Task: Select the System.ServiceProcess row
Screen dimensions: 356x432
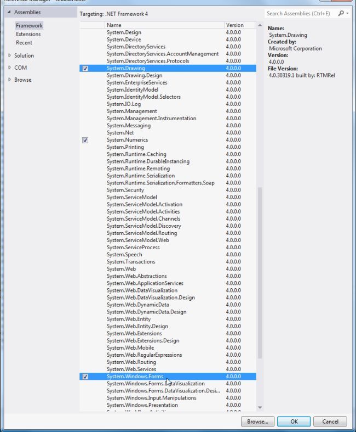Action: (x=168, y=247)
